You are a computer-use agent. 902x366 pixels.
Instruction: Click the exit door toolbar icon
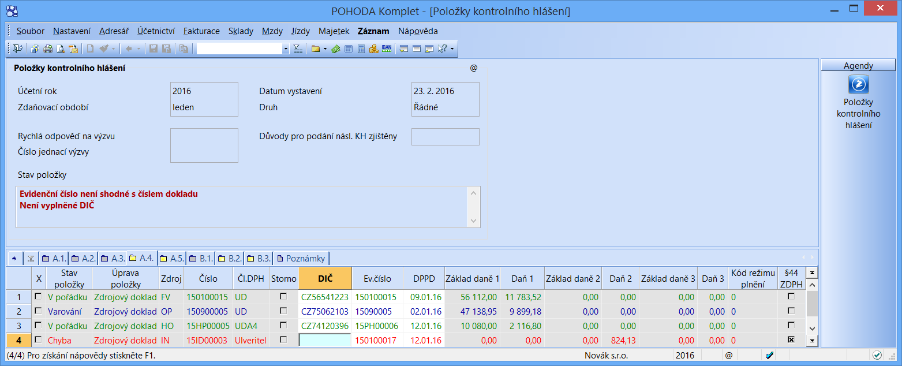(18, 49)
